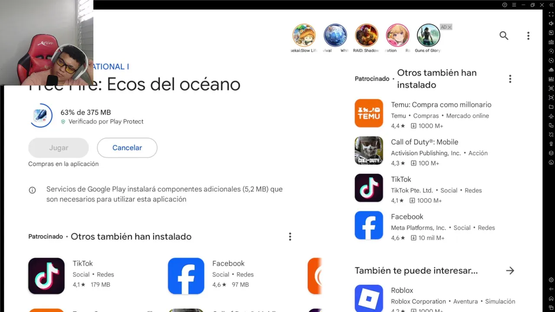Click the sidebar icon below two-devices icon

(551, 135)
